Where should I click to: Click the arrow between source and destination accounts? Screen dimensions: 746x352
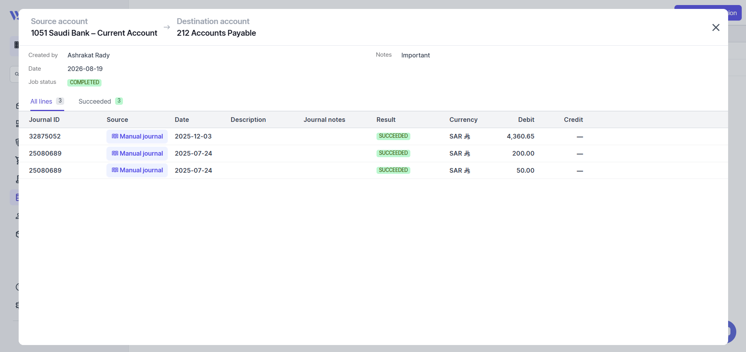[x=167, y=27]
